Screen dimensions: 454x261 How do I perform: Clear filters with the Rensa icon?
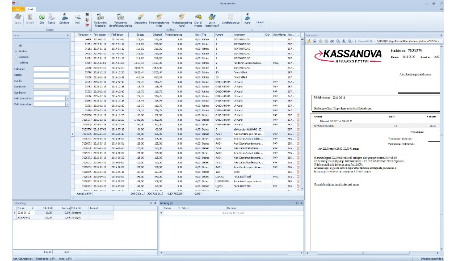coord(52,19)
